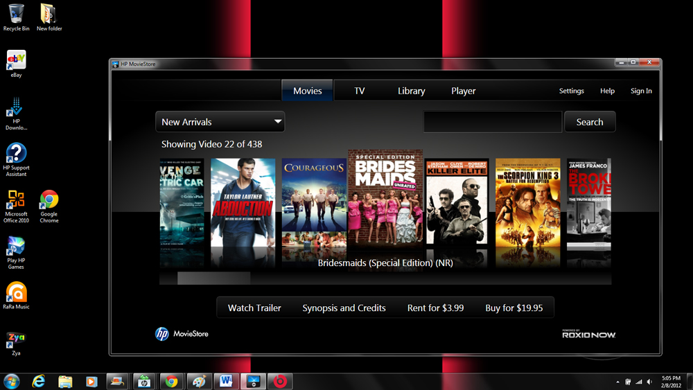
Task: Show hidden system tray icons
Action: (617, 382)
